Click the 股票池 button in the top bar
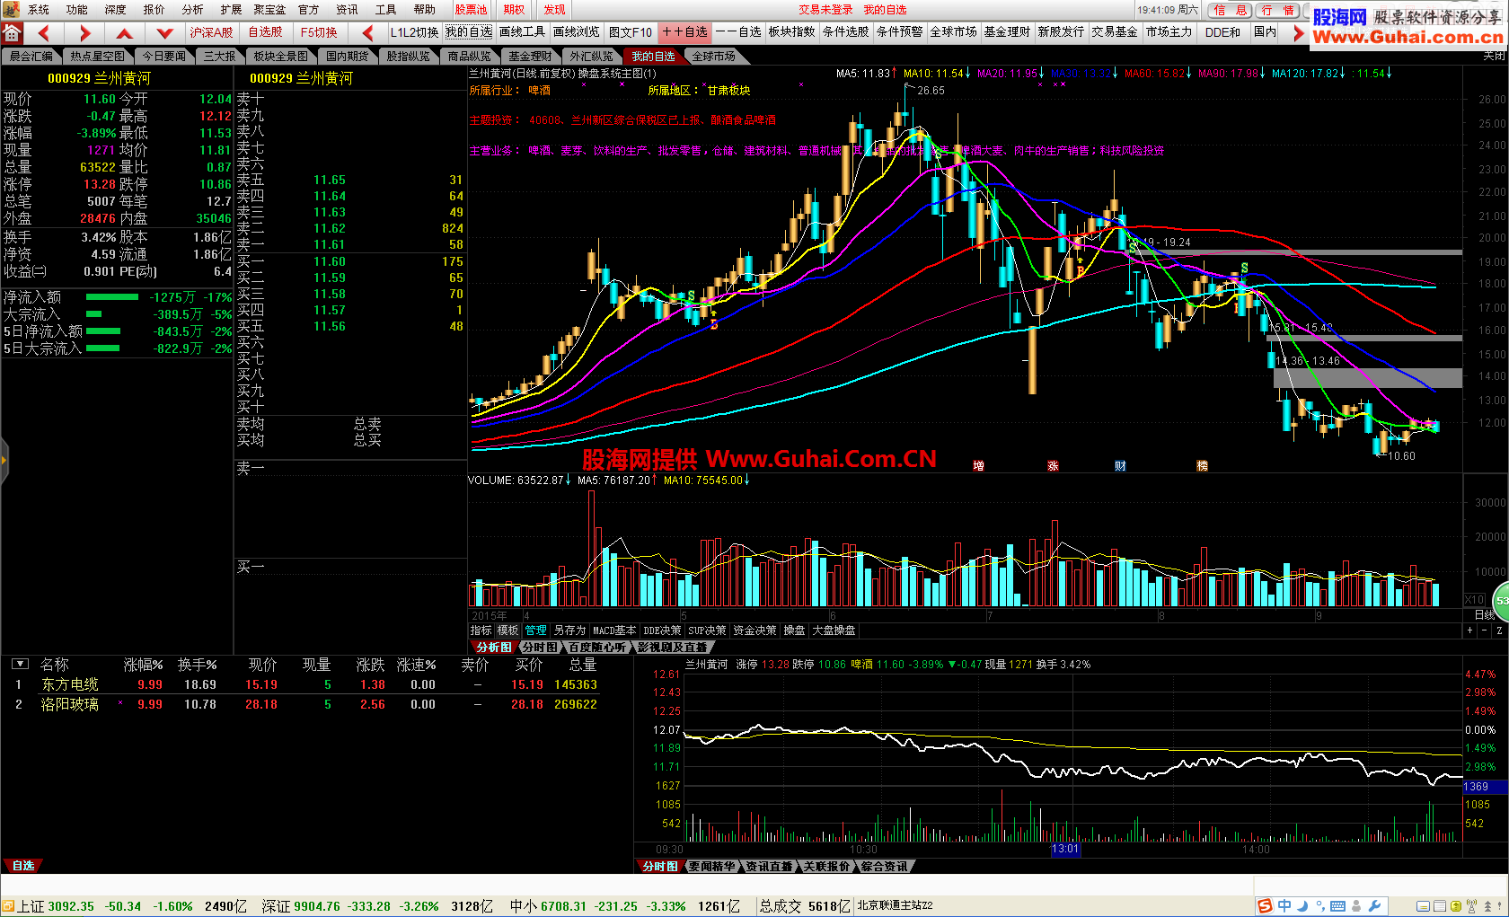The image size is (1509, 917). 471,9
